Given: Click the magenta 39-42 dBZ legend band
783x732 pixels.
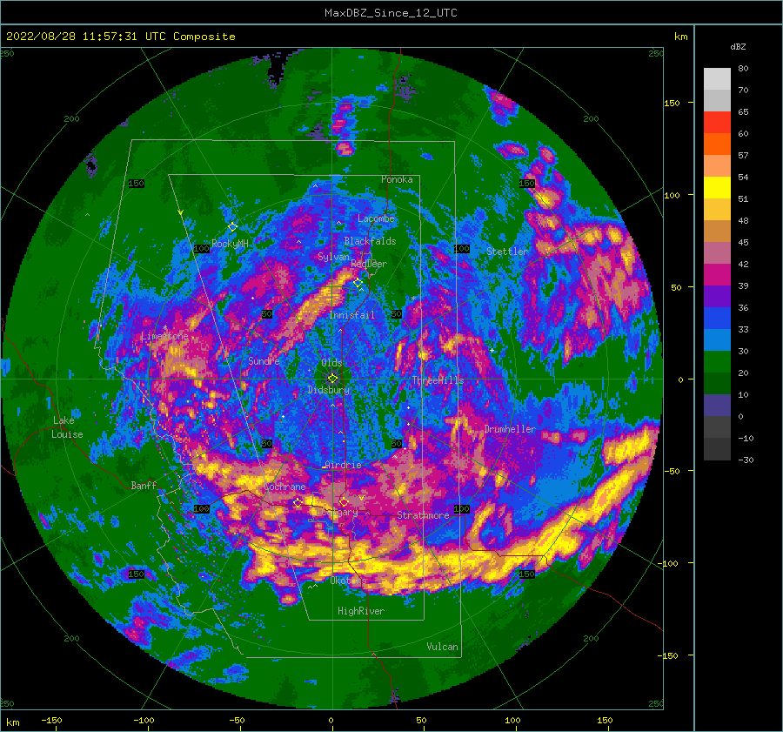Looking at the screenshot, I should click(x=717, y=275).
